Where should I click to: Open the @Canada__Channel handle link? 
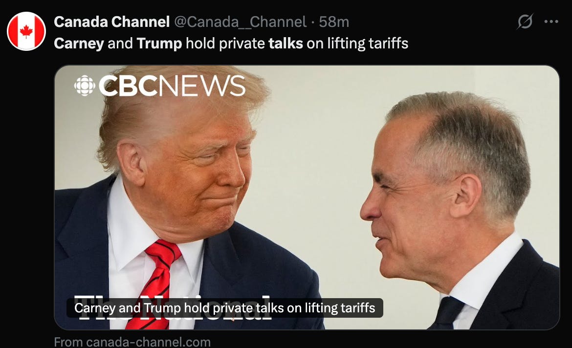tap(240, 22)
